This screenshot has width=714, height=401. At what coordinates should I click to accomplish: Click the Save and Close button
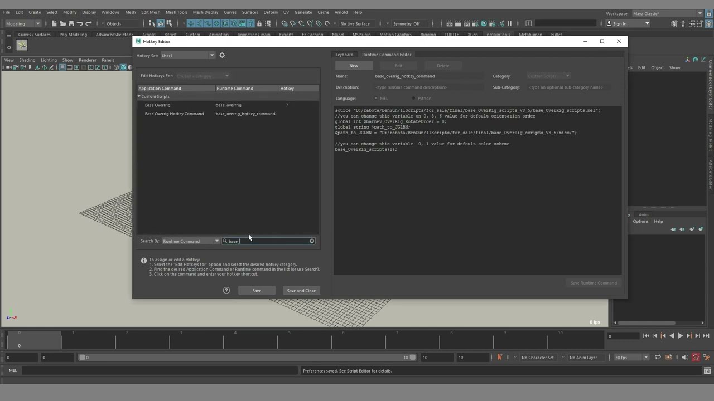[x=301, y=291]
